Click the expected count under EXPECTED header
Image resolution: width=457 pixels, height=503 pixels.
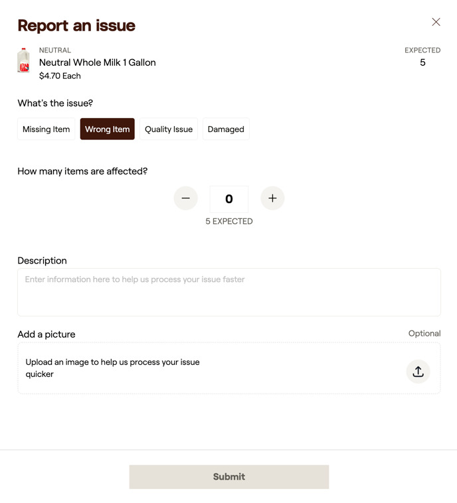422,62
